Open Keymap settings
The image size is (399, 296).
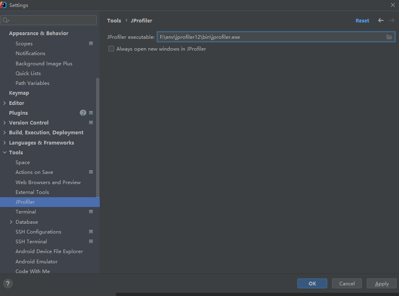click(19, 93)
